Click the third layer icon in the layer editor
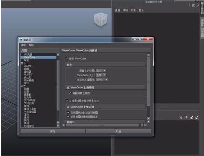204x156 pixels. click(x=191, y=117)
